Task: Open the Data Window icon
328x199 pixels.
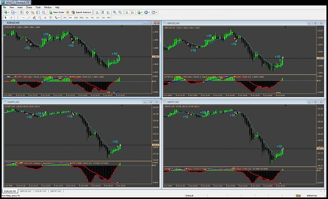Action: [x=27, y=13]
